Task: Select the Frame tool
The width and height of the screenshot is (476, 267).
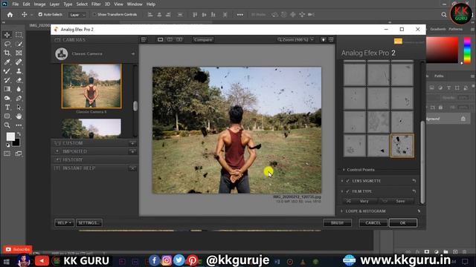Action: 19,53
